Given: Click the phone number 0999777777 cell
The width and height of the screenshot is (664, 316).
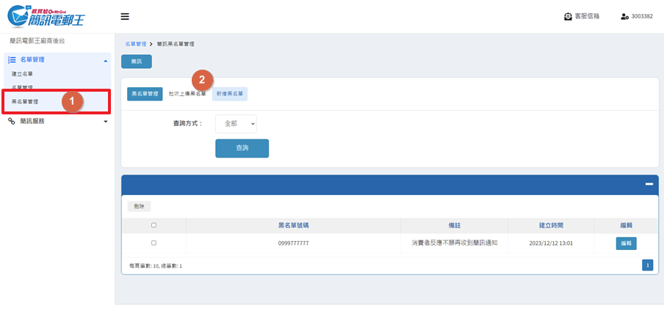Looking at the screenshot, I should 294,243.
